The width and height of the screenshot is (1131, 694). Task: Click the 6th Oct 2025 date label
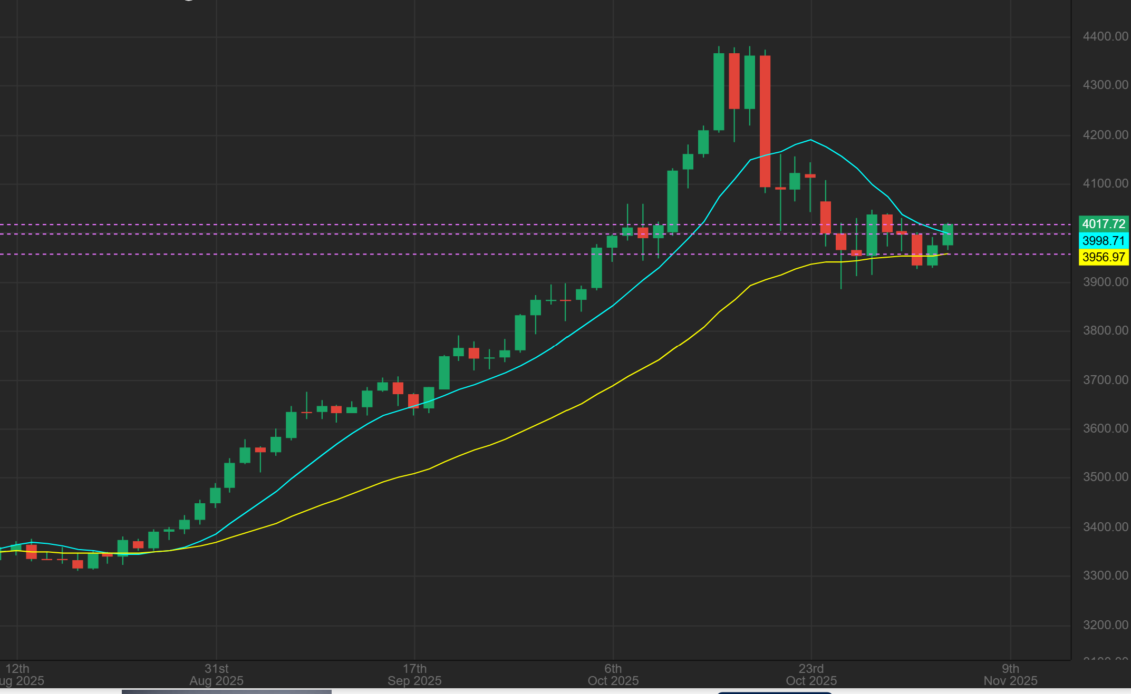(613, 675)
